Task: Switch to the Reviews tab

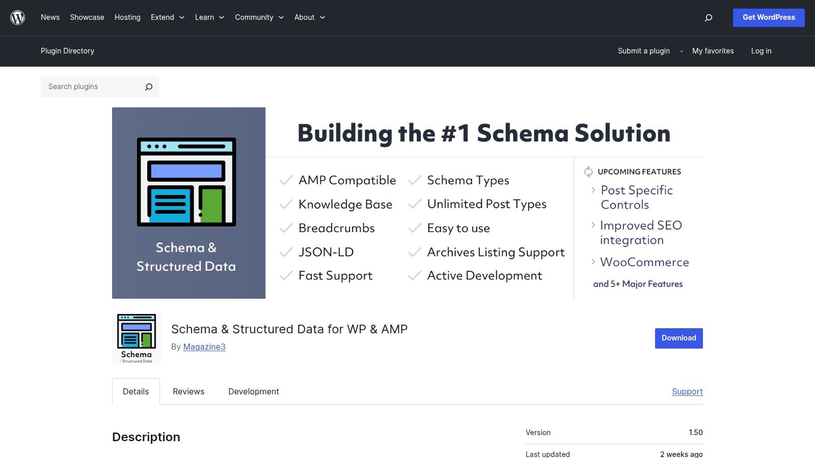Action: tap(188, 391)
